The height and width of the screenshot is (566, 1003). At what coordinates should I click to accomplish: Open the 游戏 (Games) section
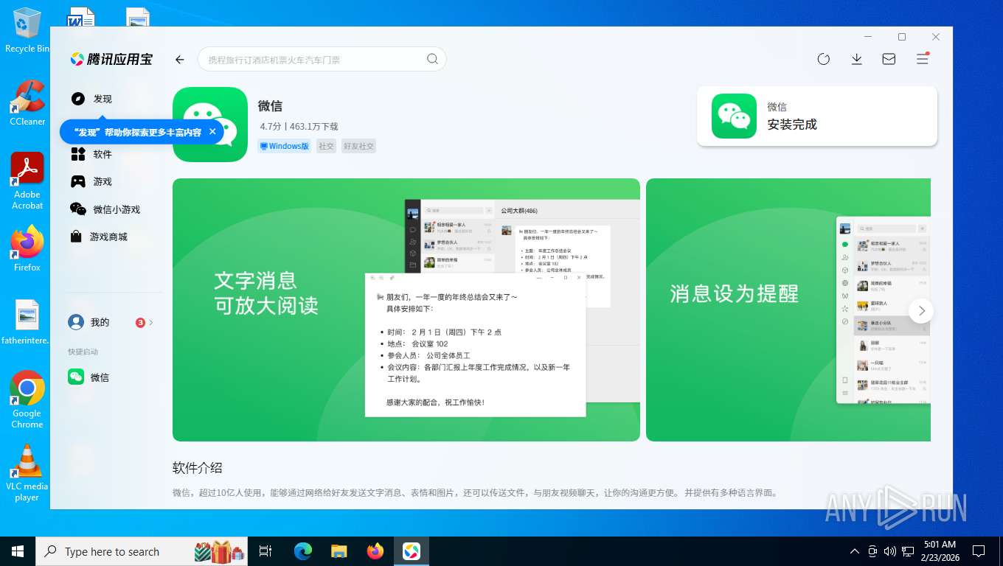tap(91, 181)
